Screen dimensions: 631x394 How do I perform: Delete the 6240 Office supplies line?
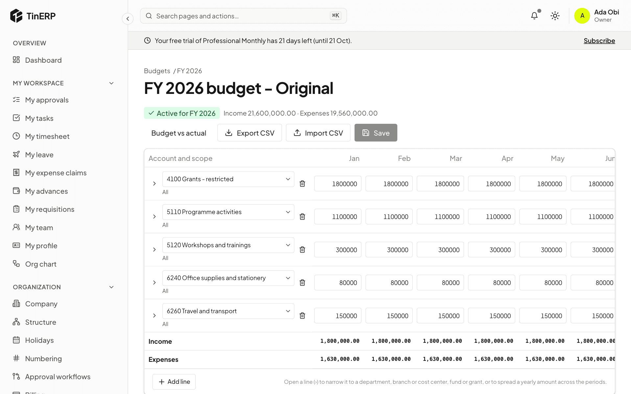point(302,282)
